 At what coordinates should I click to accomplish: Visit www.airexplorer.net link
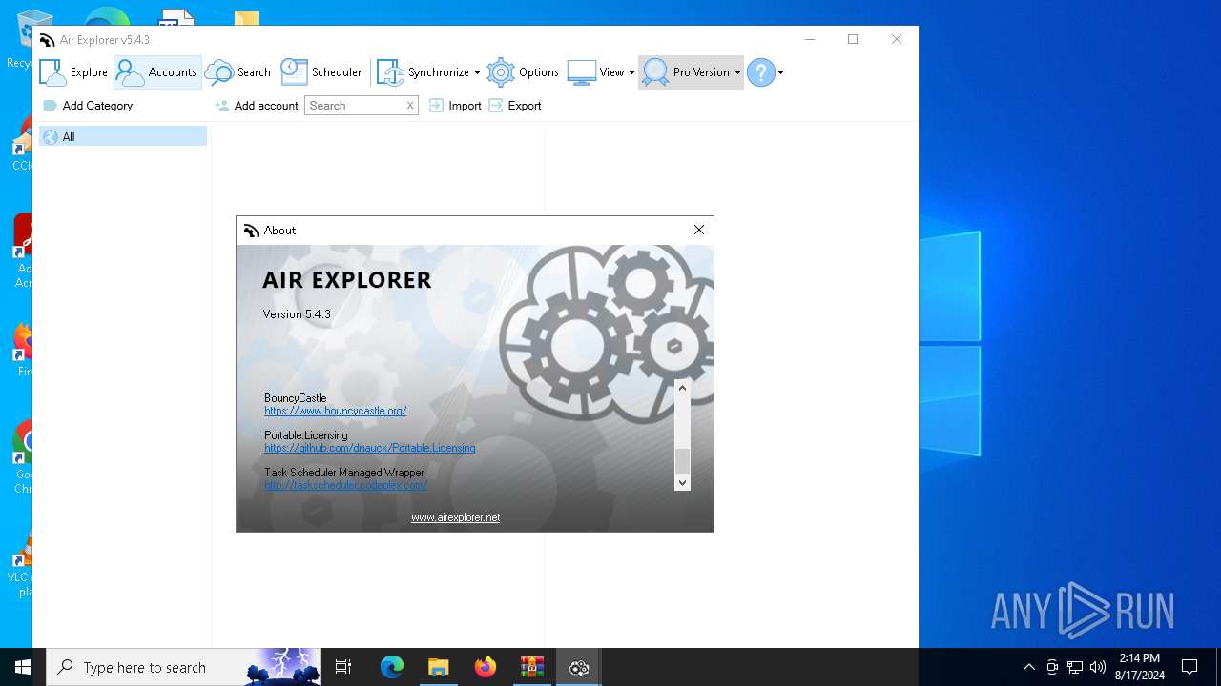pos(455,517)
